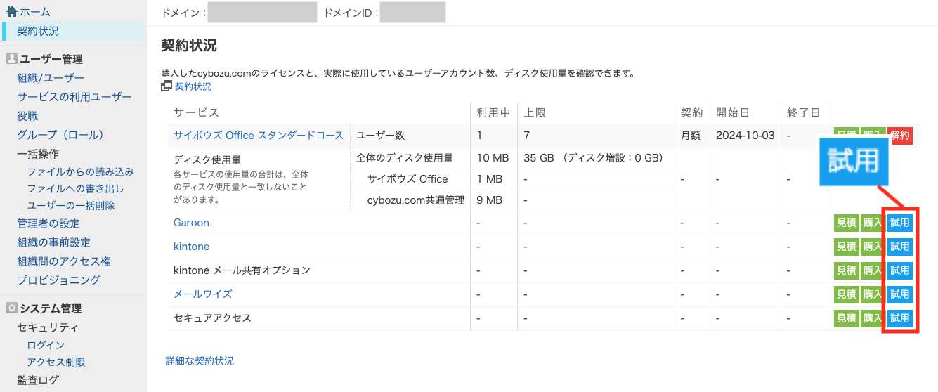
Task: Click the Home icon in the sidebar
Action: [x=12, y=12]
